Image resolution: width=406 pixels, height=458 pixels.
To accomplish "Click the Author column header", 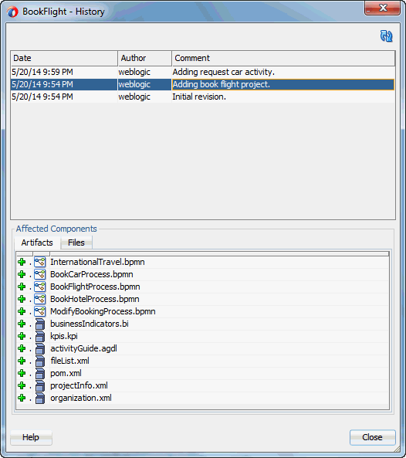I will (145, 58).
